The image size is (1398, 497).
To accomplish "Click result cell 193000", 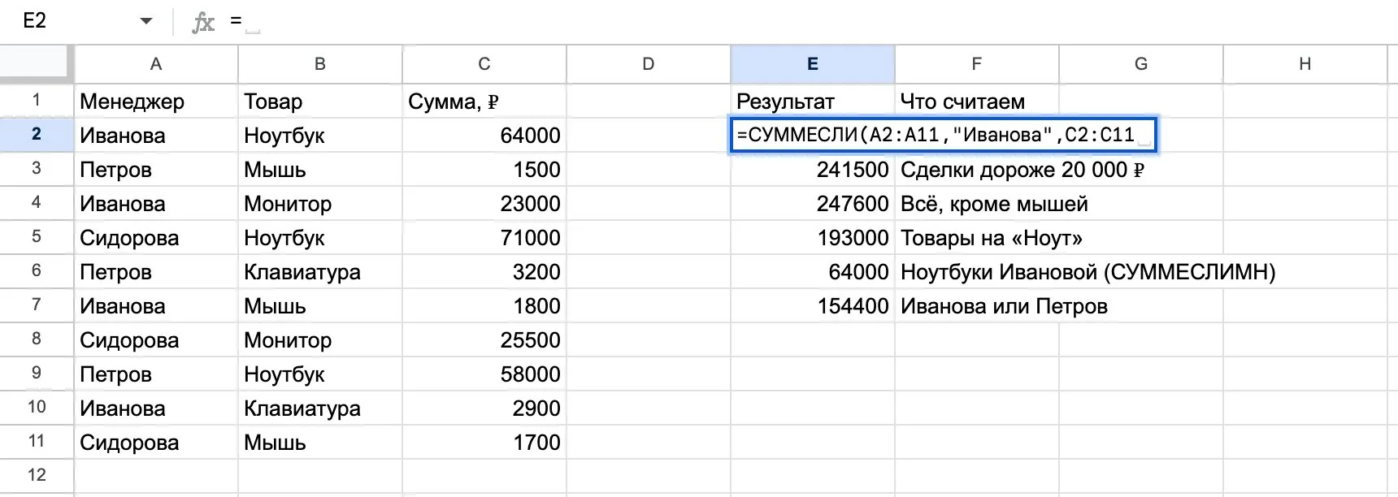I will (x=813, y=238).
